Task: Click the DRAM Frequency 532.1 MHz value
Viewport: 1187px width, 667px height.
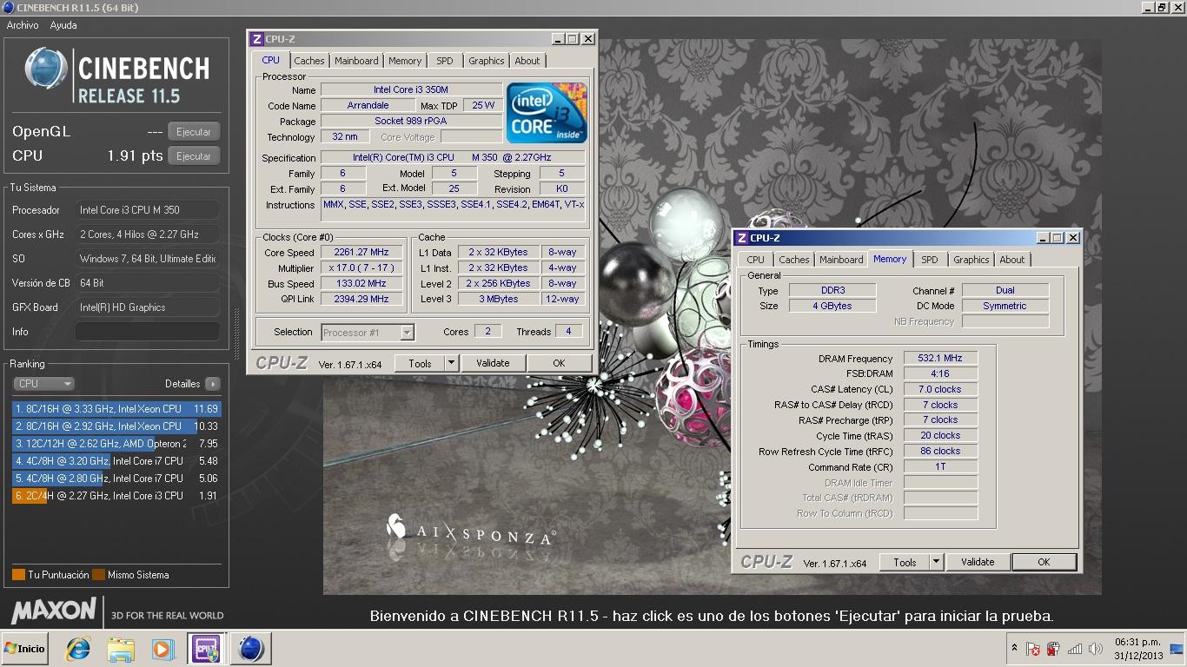Action: (x=940, y=358)
